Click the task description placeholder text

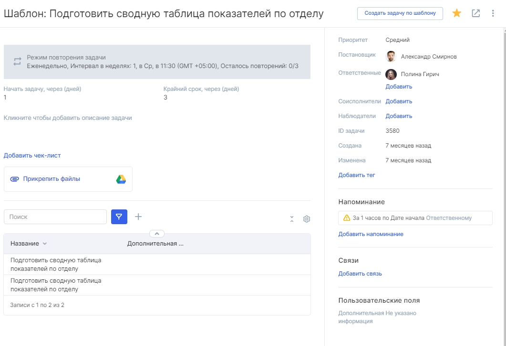[68, 118]
